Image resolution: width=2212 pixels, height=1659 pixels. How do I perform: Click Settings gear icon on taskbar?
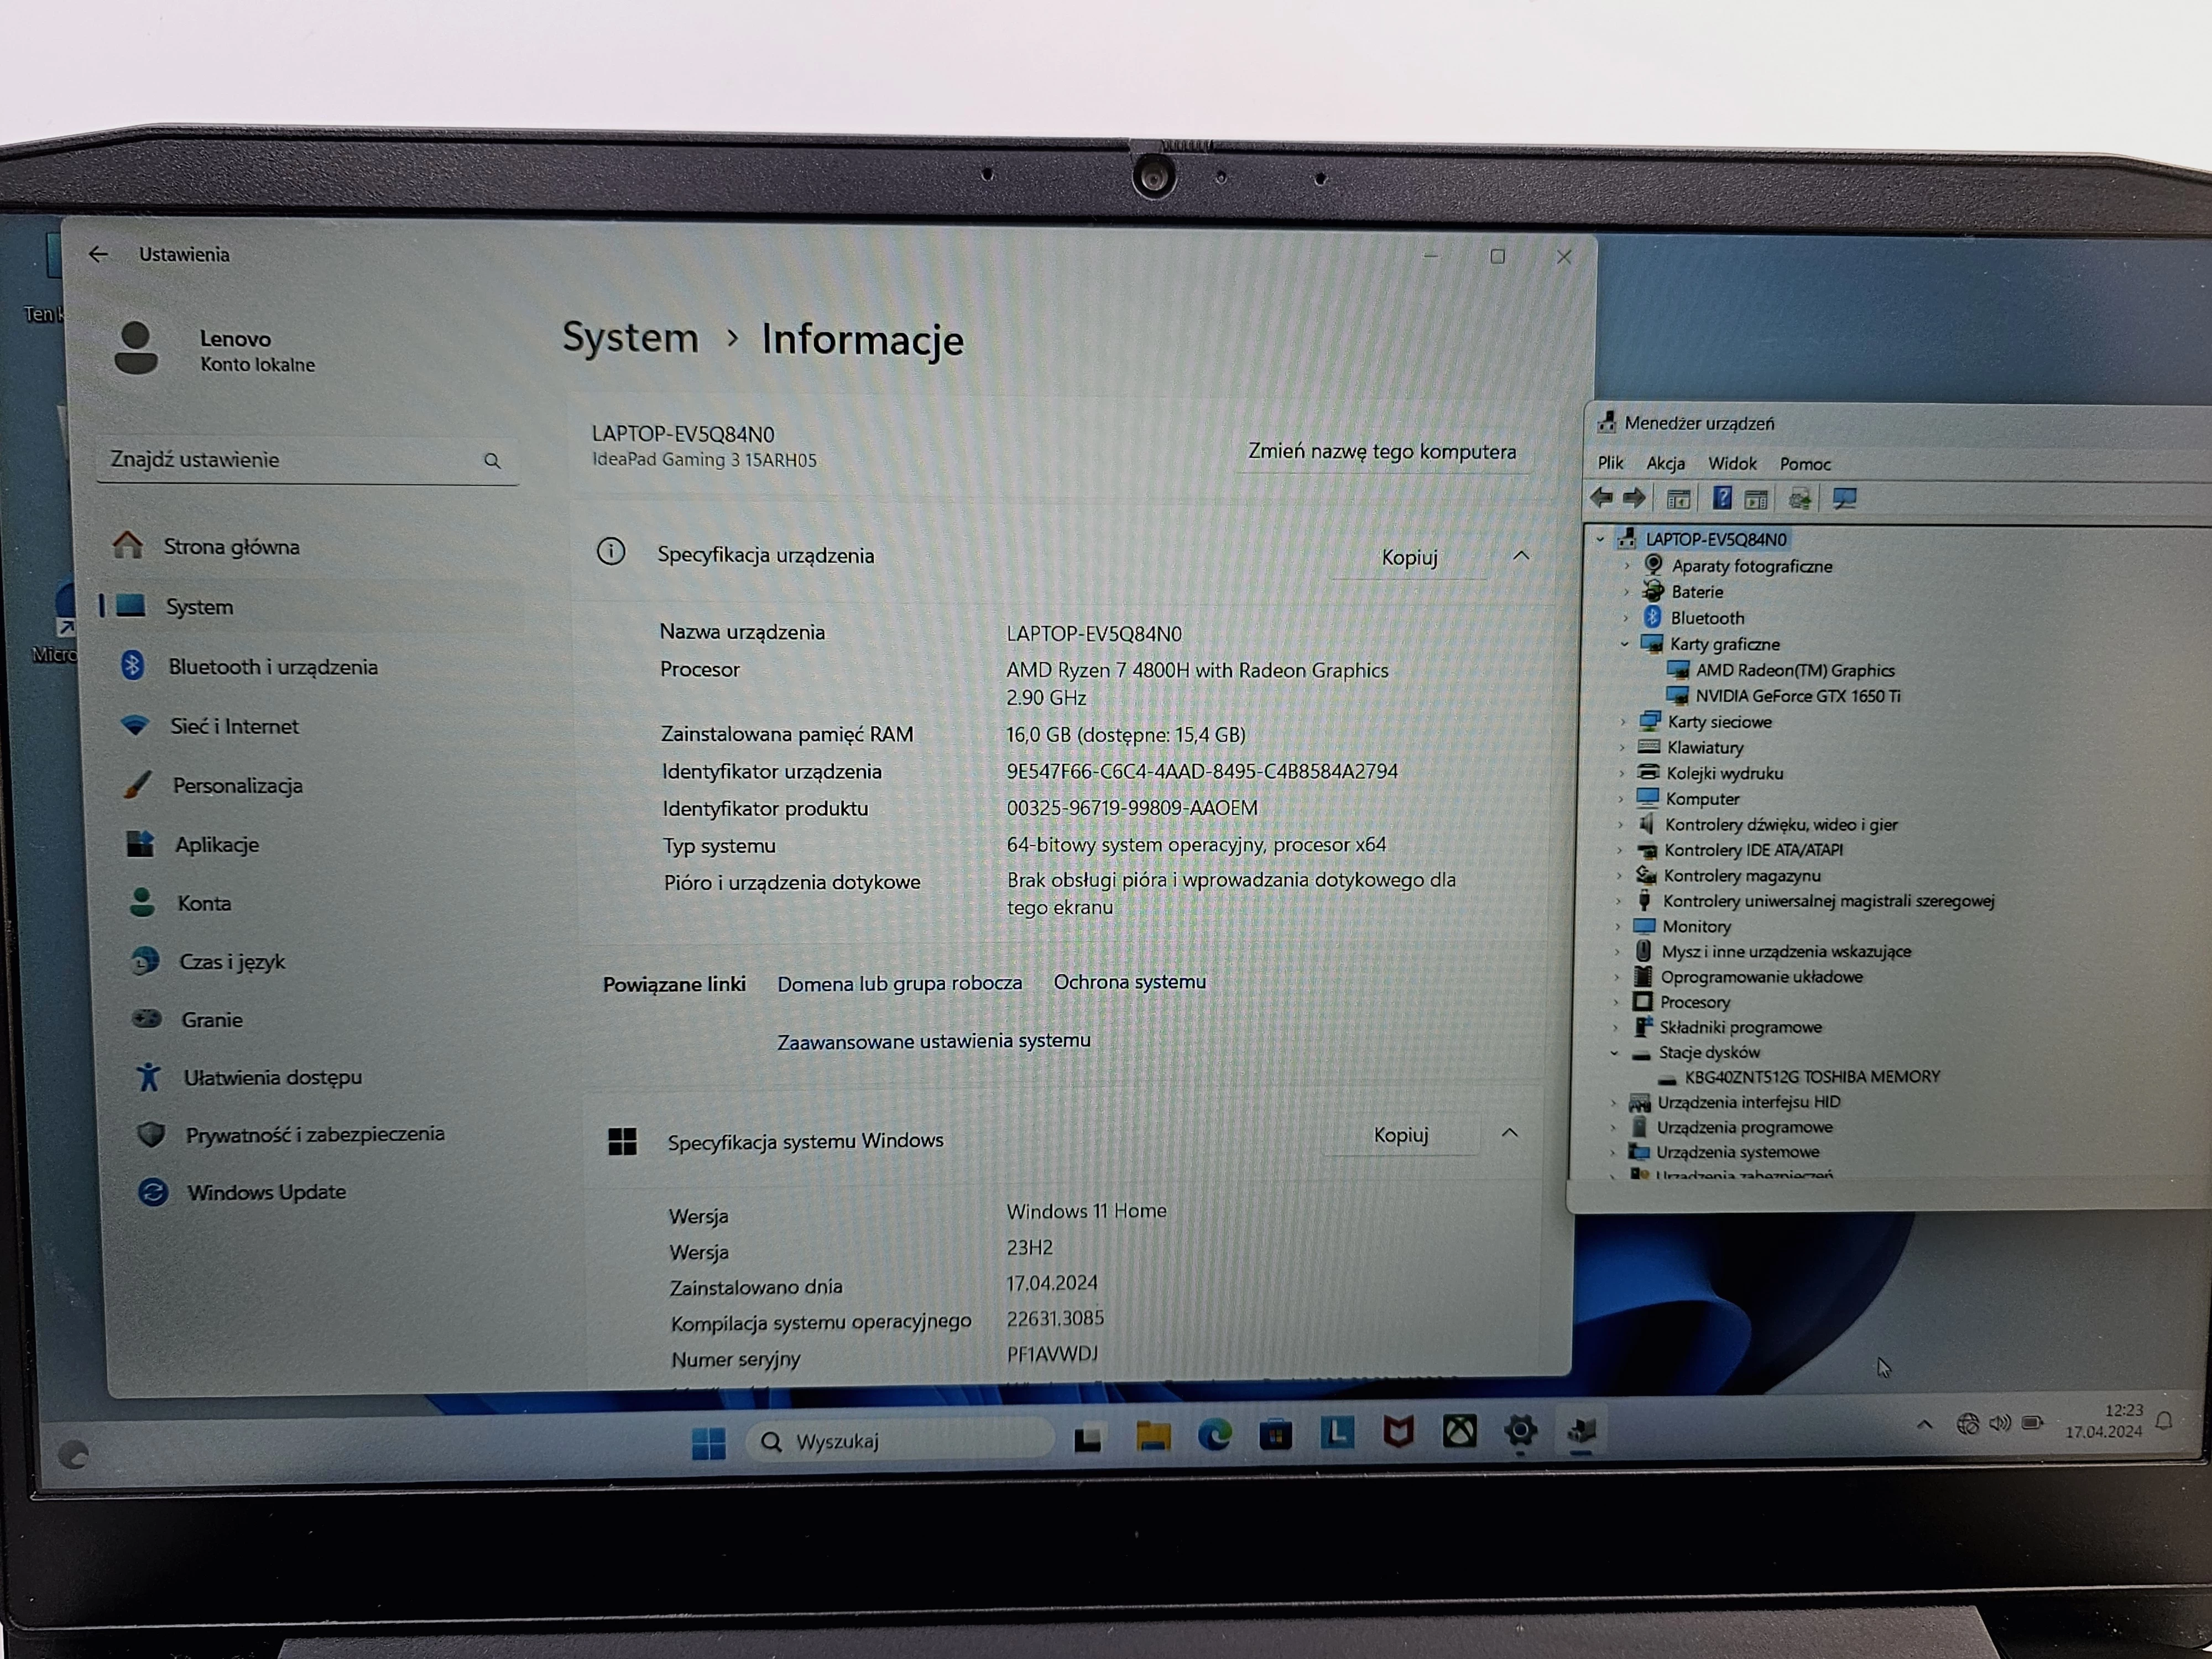[x=1520, y=1431]
